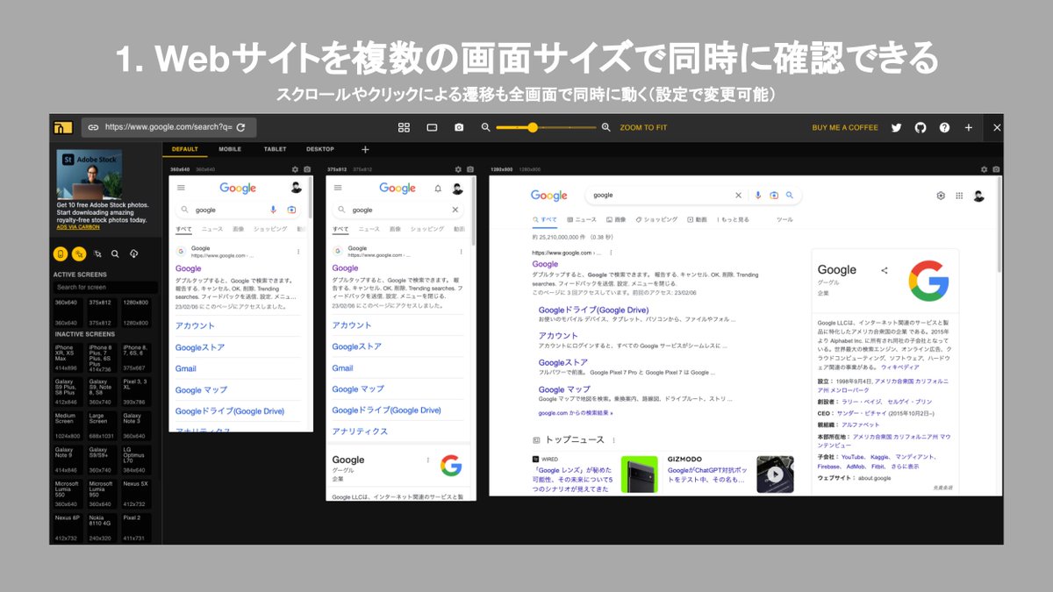Open hamburger menu in the 360x640 Google preview

(x=181, y=188)
